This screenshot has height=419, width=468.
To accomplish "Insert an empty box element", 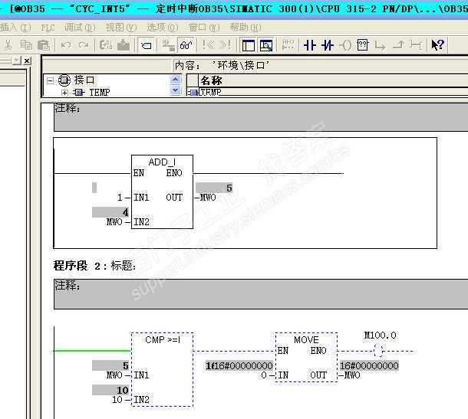I will click(x=363, y=45).
